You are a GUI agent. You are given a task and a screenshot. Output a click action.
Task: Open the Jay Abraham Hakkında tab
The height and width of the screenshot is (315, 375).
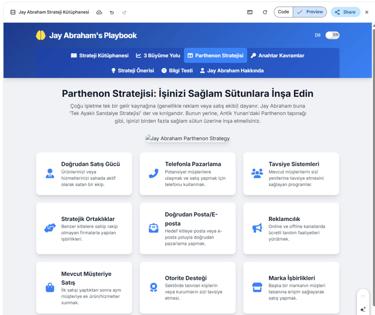click(x=232, y=71)
